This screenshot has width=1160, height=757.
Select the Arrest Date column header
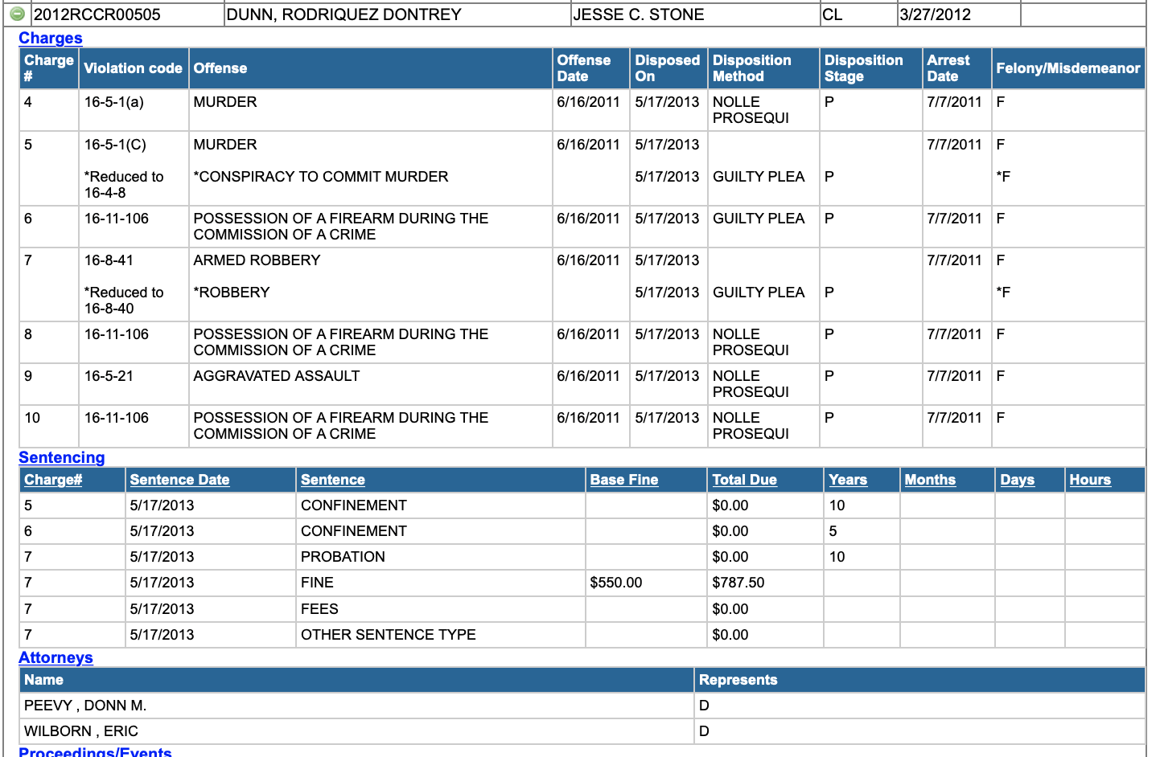(956, 68)
